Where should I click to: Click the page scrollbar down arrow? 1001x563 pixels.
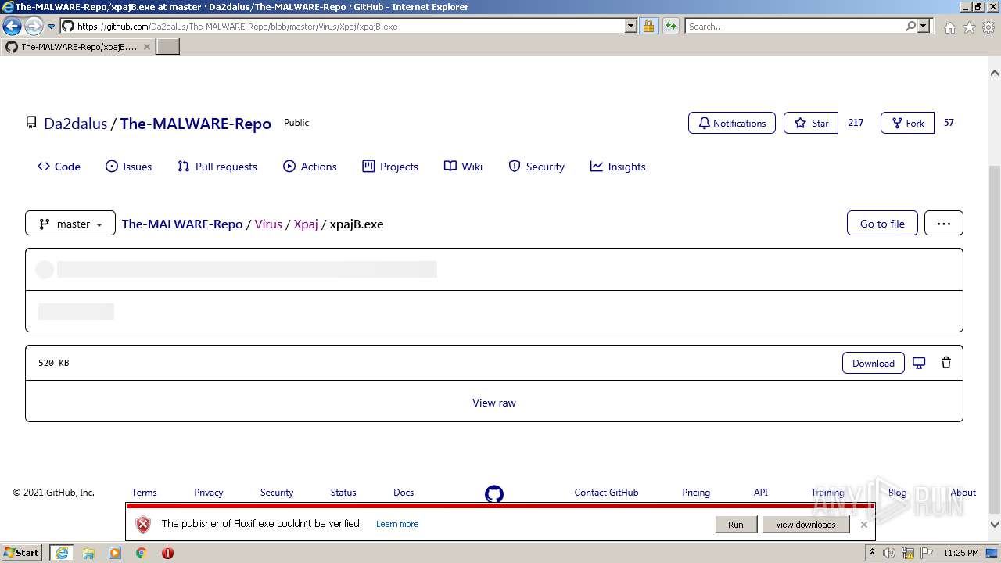[x=995, y=525]
